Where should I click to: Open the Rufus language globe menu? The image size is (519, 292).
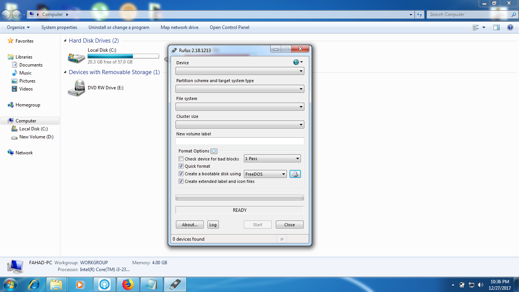pyautogui.click(x=298, y=62)
